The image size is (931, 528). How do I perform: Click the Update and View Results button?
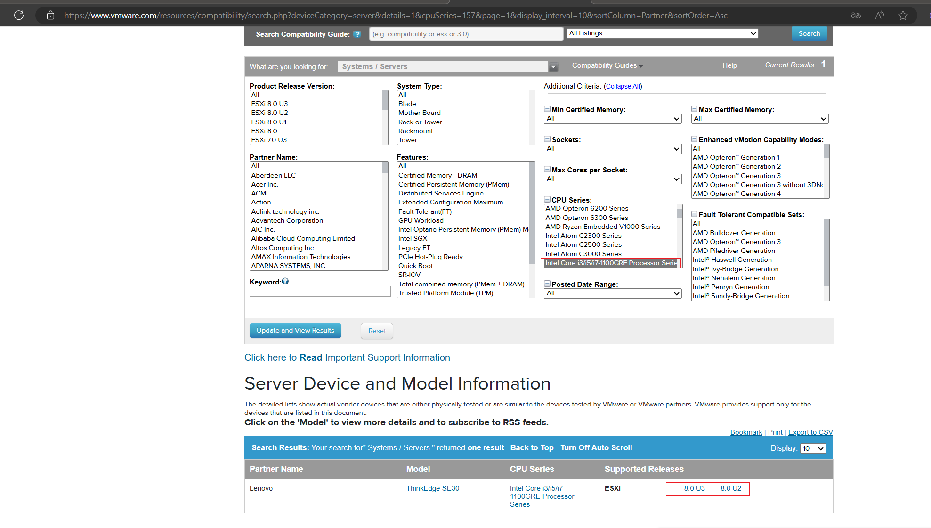point(295,331)
